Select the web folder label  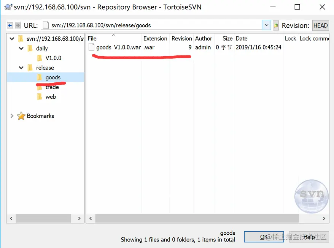pyautogui.click(x=51, y=97)
